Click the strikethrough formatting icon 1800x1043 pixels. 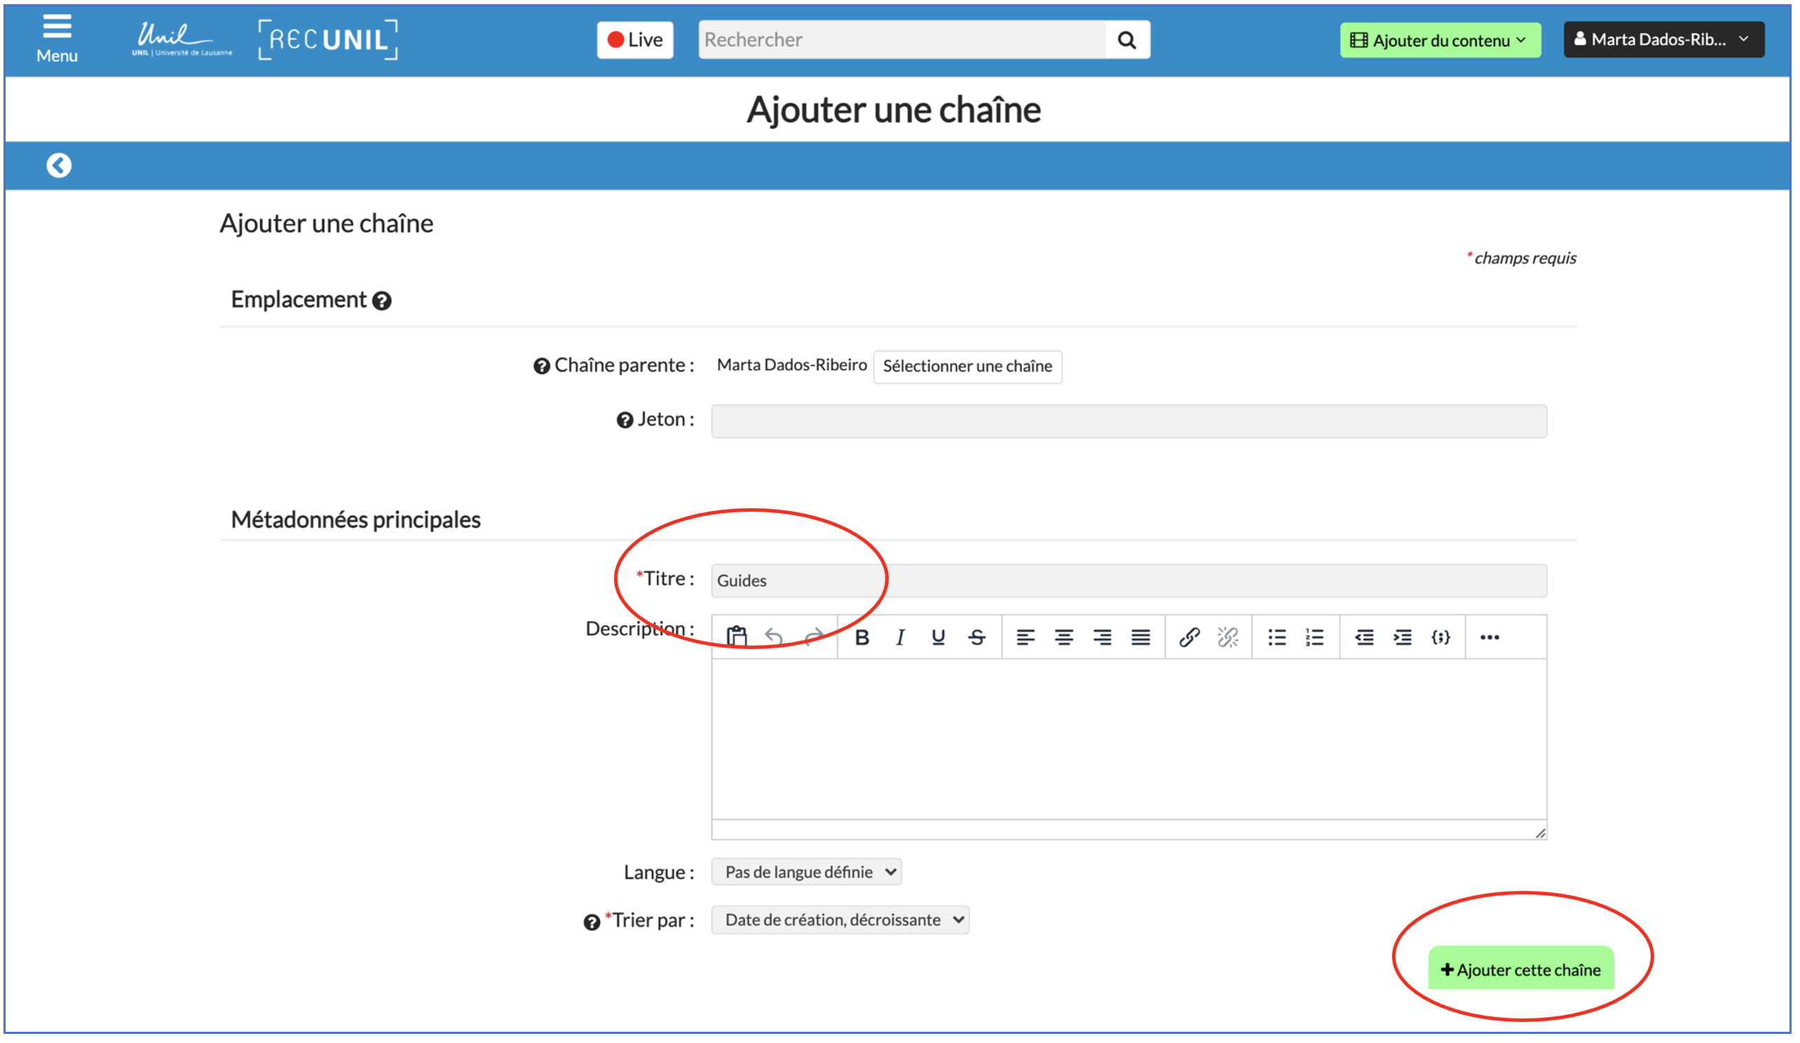point(977,637)
